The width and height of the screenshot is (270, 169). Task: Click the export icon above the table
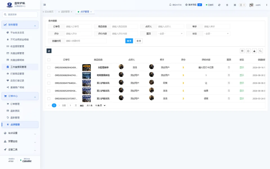click(x=254, y=51)
